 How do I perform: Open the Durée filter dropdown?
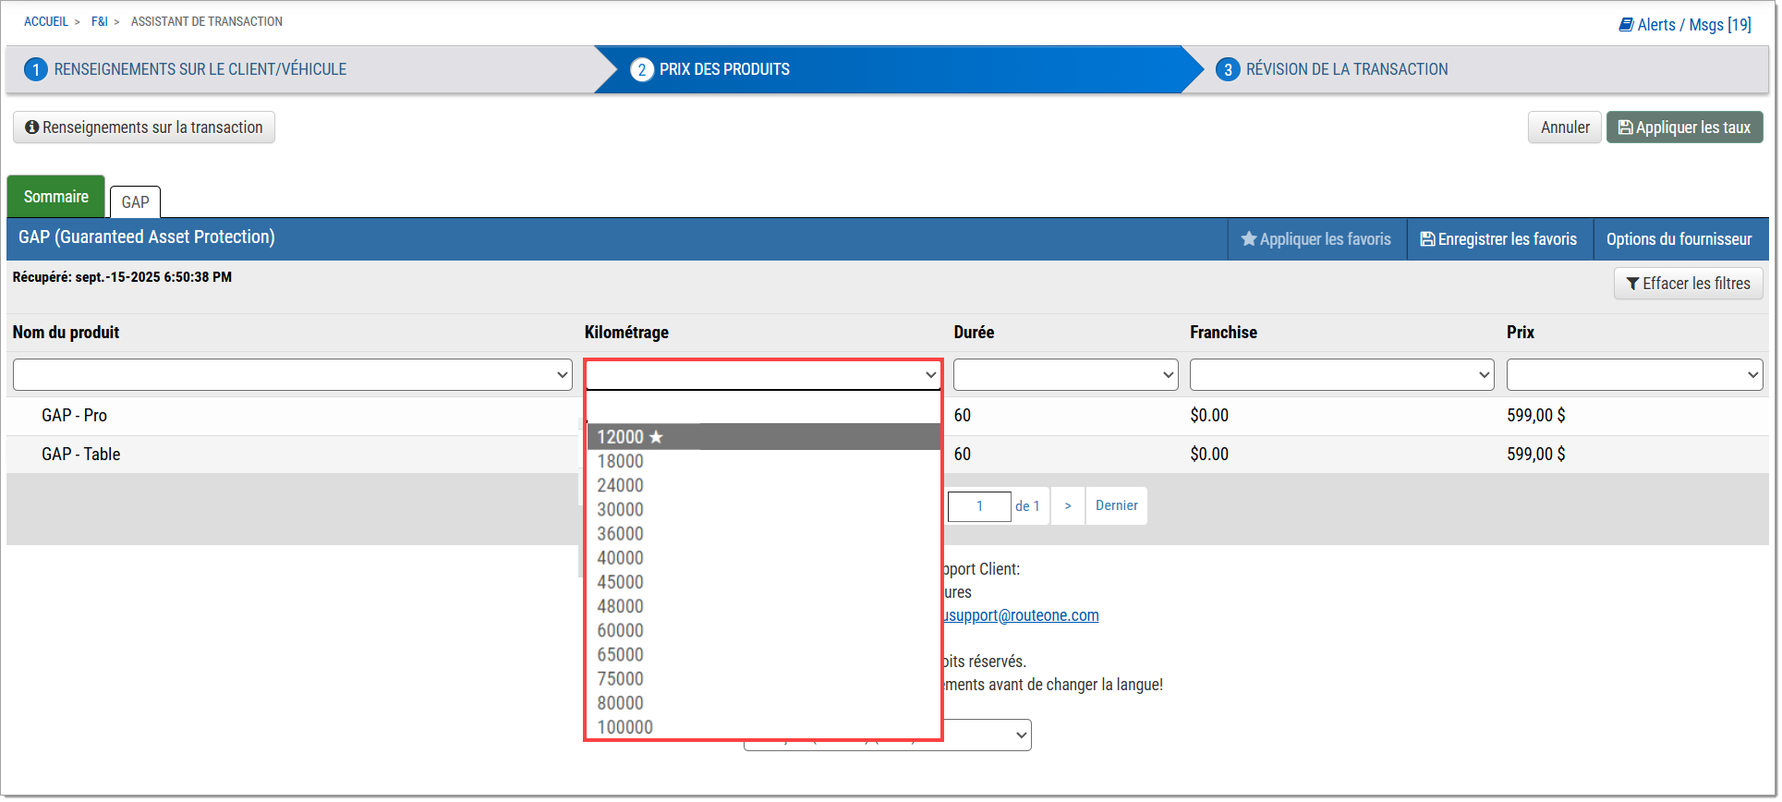point(1065,375)
